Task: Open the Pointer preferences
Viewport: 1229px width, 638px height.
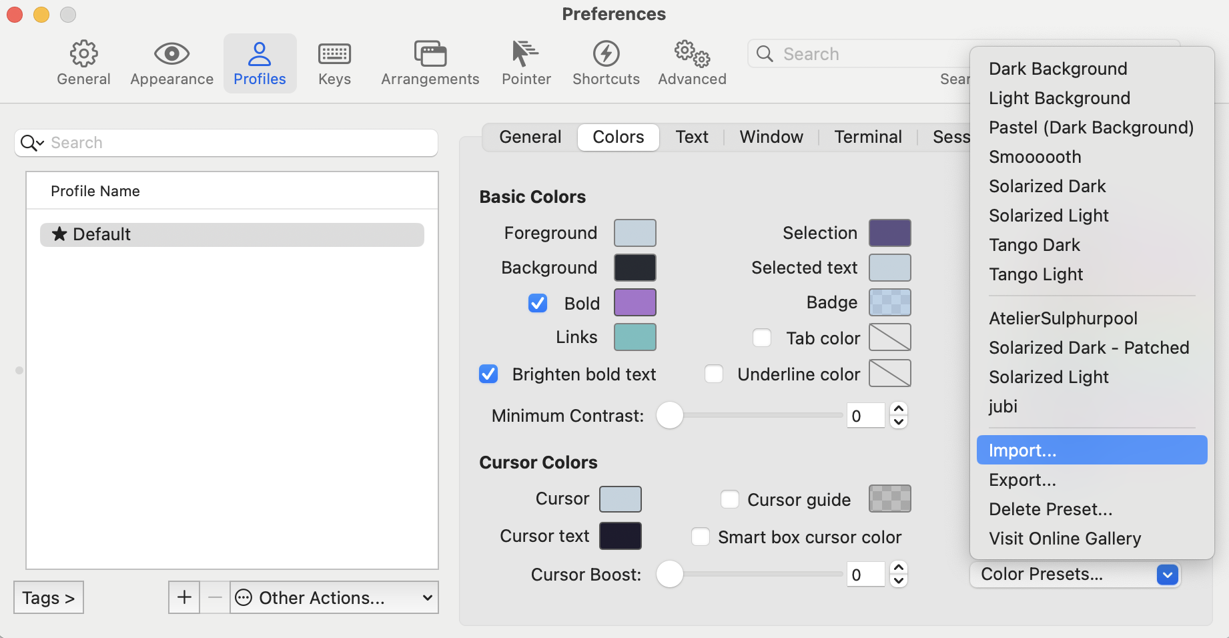Action: click(x=525, y=63)
